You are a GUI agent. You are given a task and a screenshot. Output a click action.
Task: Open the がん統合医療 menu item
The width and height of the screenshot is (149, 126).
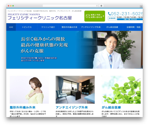coord(112,27)
